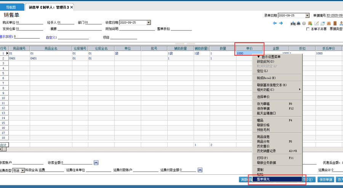Click the notepad with pencil icon
Screen dimensions: 343x188
pos(316,23)
